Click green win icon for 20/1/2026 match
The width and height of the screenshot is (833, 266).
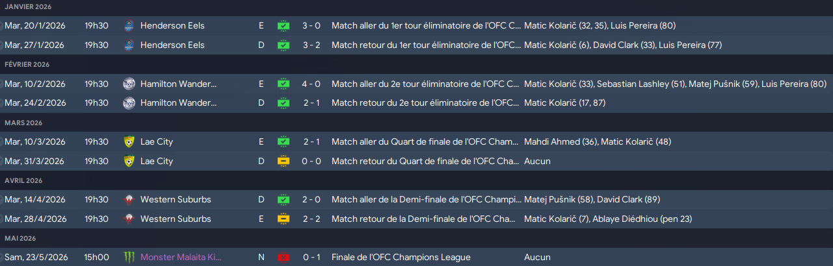click(x=283, y=26)
